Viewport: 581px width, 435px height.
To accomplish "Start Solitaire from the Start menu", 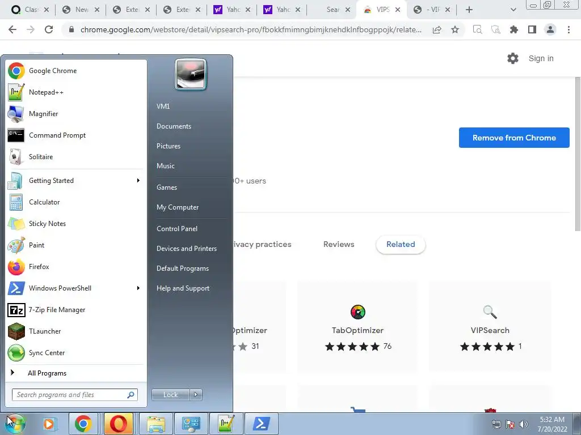I will (x=76, y=156).
